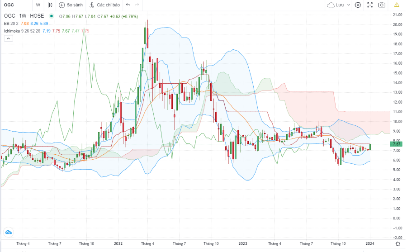Viewport: 407px width, 252px height.
Task: Take a chart snapshot with camera icon
Action: point(382,5)
